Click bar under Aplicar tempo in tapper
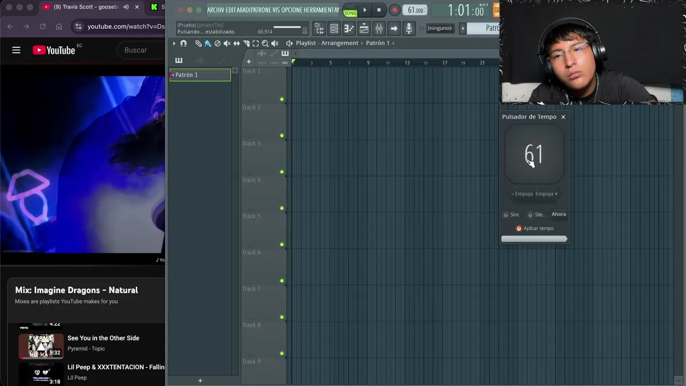This screenshot has height=386, width=686. coord(534,239)
